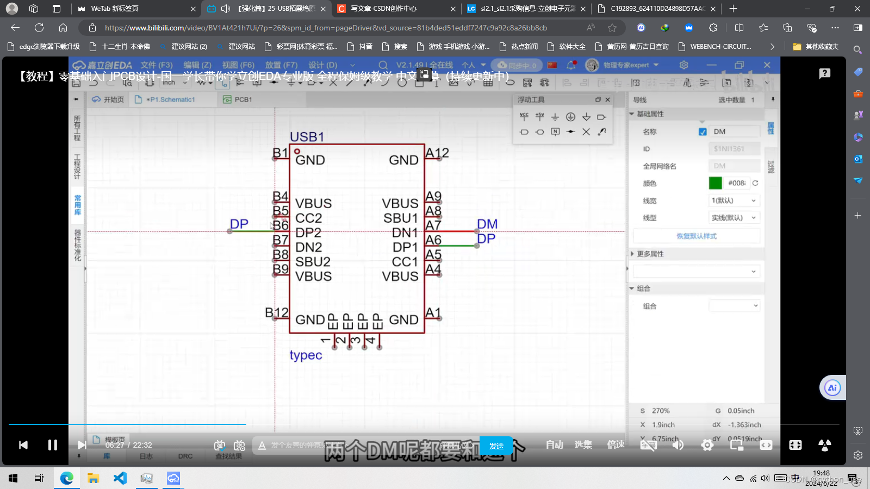
Task: Open the EDA notification bell
Action: tap(571, 65)
